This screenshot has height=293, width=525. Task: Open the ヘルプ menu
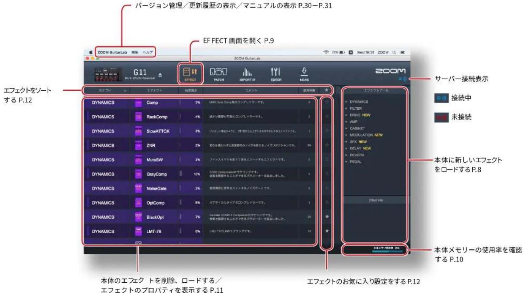pos(147,52)
